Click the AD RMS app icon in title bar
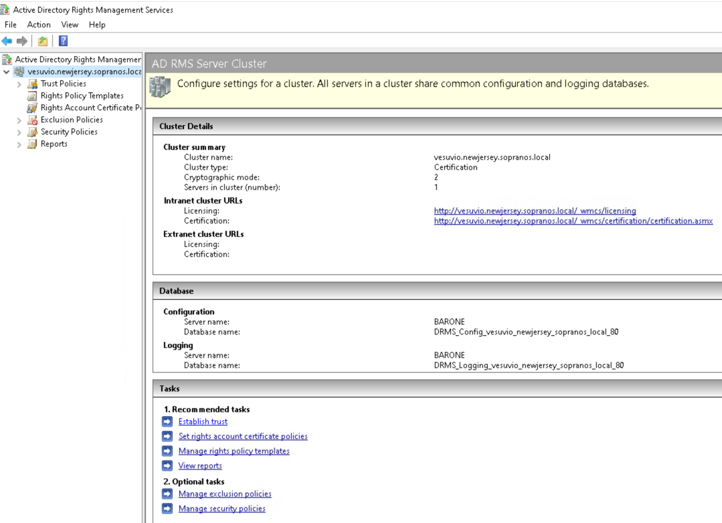 coord(4,9)
